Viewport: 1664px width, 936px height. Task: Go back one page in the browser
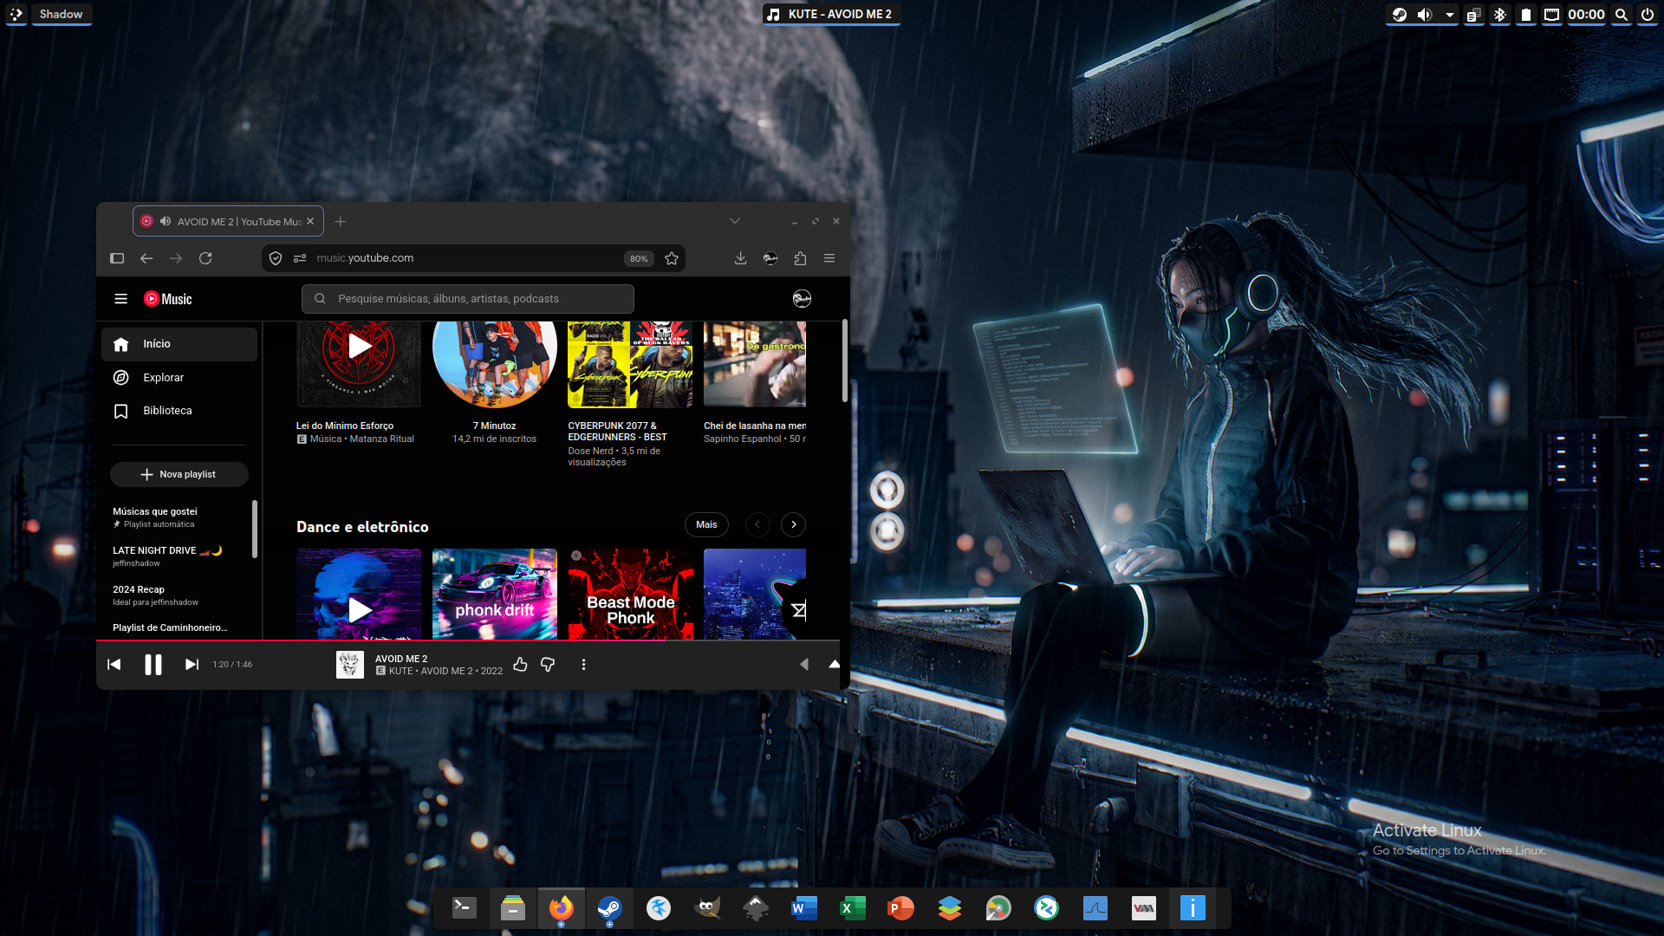pos(146,258)
